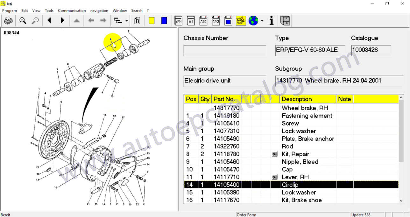This screenshot has height=217, width=410.
Task: Open the ET search tool
Action: coord(191,20)
